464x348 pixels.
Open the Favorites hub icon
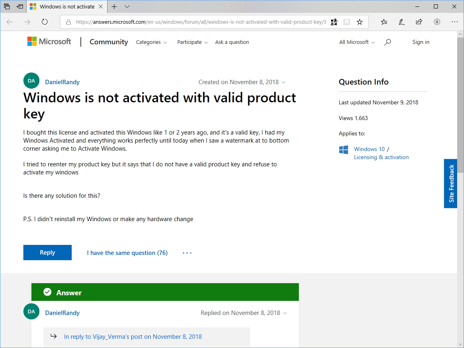pyautogui.click(x=383, y=22)
